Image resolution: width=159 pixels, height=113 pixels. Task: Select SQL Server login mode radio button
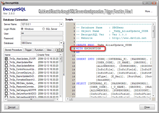pyautogui.click(x=43, y=29)
